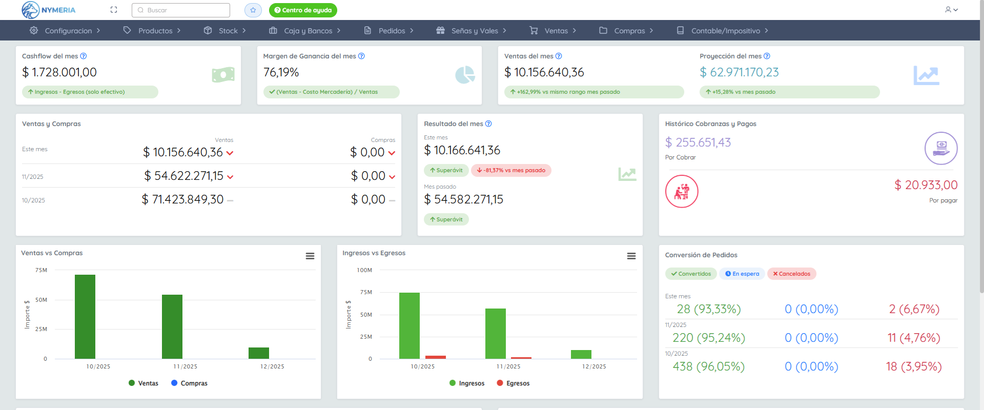Click the Centro de ayuda button
Screen dimensions: 984x410
click(303, 10)
